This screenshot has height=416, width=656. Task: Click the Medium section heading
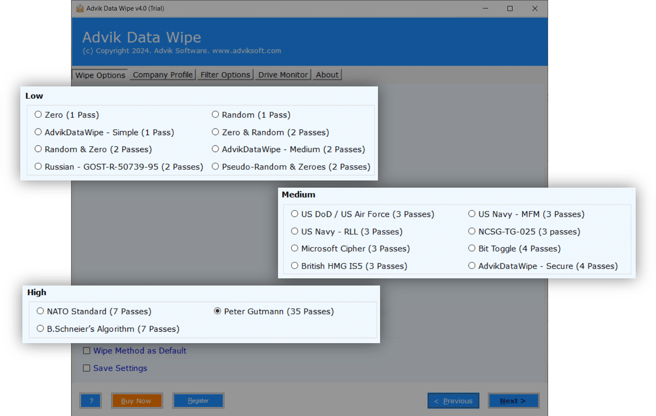[x=298, y=194]
